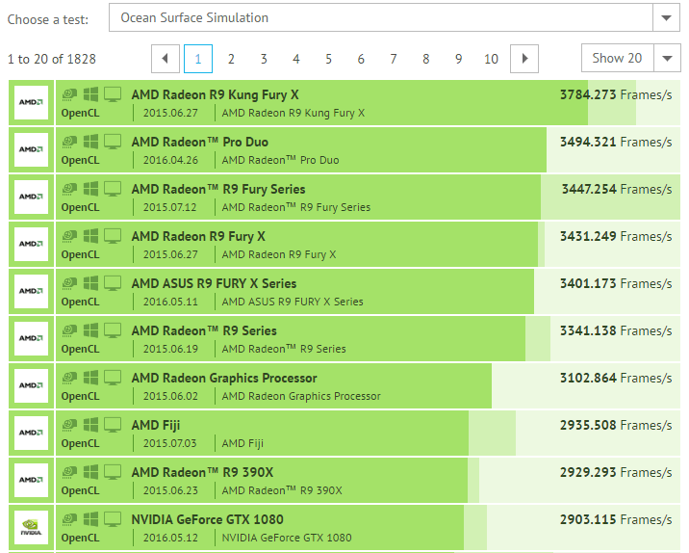This screenshot has width=689, height=553.
Task: Click the arrow next to Ocean Surface Simulation
Action: (x=666, y=17)
